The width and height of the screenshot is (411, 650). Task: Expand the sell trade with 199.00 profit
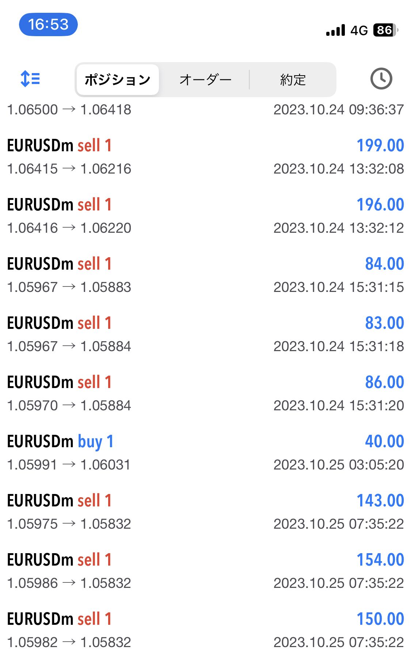coord(205,156)
